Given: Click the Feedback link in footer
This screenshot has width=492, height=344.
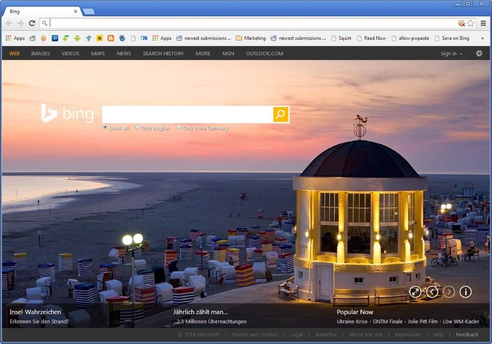Looking at the screenshot, I should pos(467,334).
